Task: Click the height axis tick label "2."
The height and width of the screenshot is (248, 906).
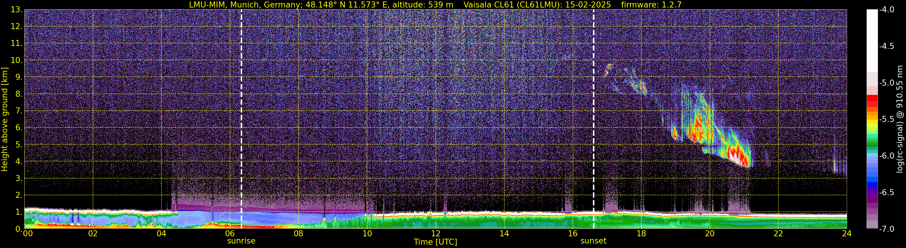Action: (x=19, y=195)
